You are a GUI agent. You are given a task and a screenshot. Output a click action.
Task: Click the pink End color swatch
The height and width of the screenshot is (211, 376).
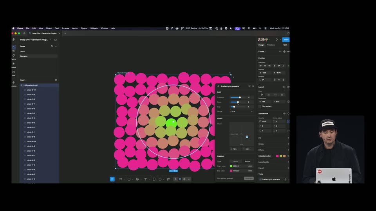click(x=231, y=171)
